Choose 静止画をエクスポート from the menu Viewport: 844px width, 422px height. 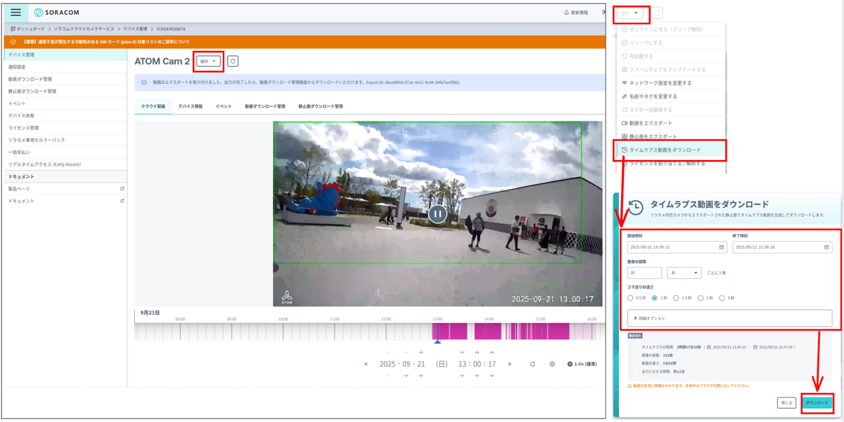coord(671,136)
